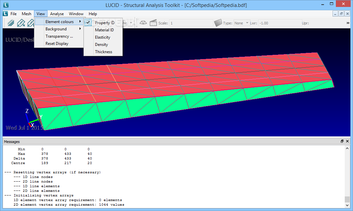Image resolution: width=353 pixels, height=211 pixels.
Task: Click the 'Delta' row in Messages
Action: (x=53, y=158)
